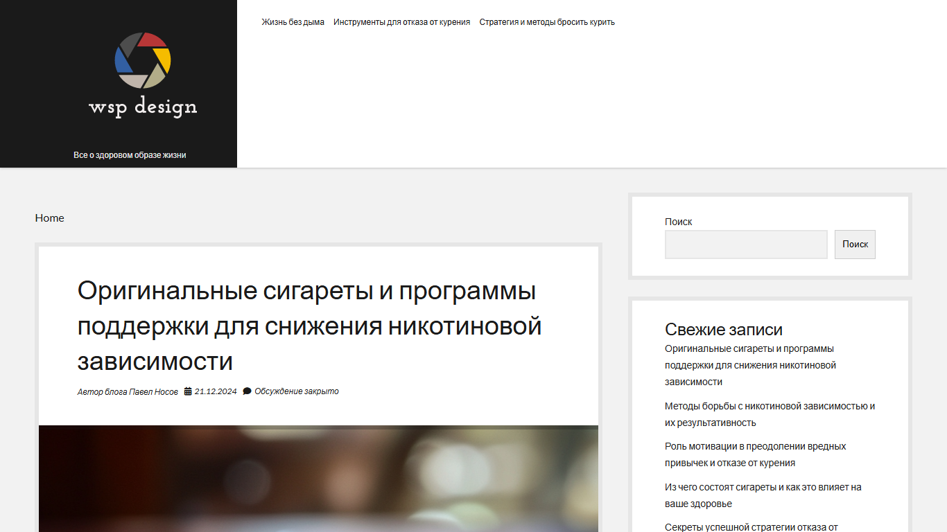The height and width of the screenshot is (532, 947).
Task: Click the blurred featured article image
Action: click(318, 479)
